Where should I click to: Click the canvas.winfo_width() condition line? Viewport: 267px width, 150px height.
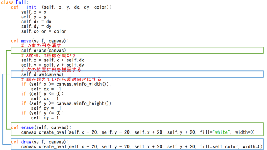pyautogui.click(x=66, y=84)
